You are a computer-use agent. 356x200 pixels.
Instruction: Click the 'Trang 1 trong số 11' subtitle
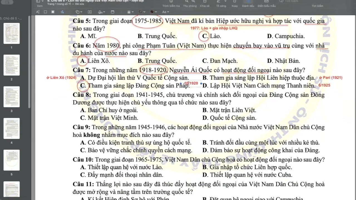[59, 4]
